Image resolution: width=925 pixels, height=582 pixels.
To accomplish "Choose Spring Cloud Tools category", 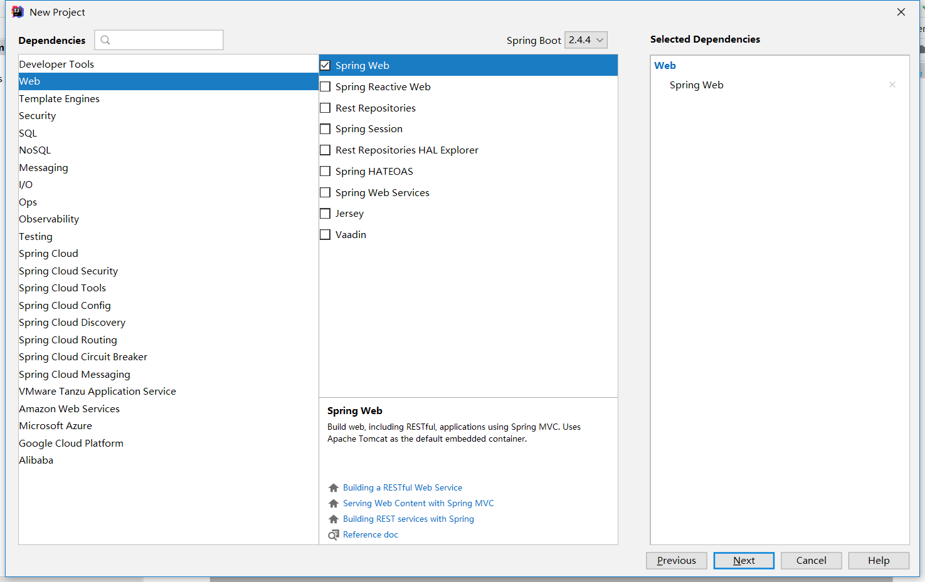I will pyautogui.click(x=169, y=288).
